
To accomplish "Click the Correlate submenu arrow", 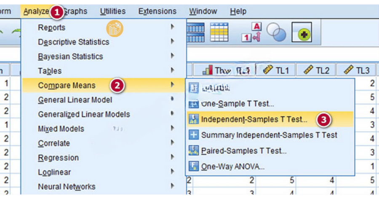I will 172,143.
